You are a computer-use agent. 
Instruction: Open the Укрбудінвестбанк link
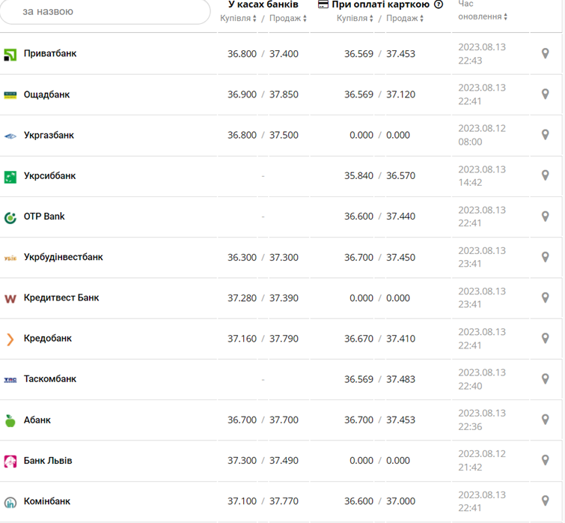click(x=64, y=257)
